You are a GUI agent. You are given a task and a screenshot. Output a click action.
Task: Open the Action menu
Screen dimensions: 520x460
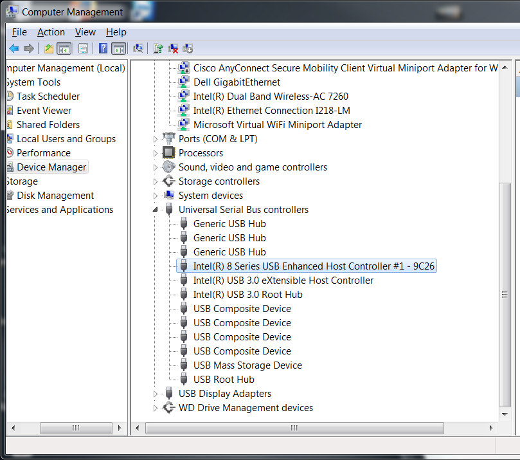51,32
